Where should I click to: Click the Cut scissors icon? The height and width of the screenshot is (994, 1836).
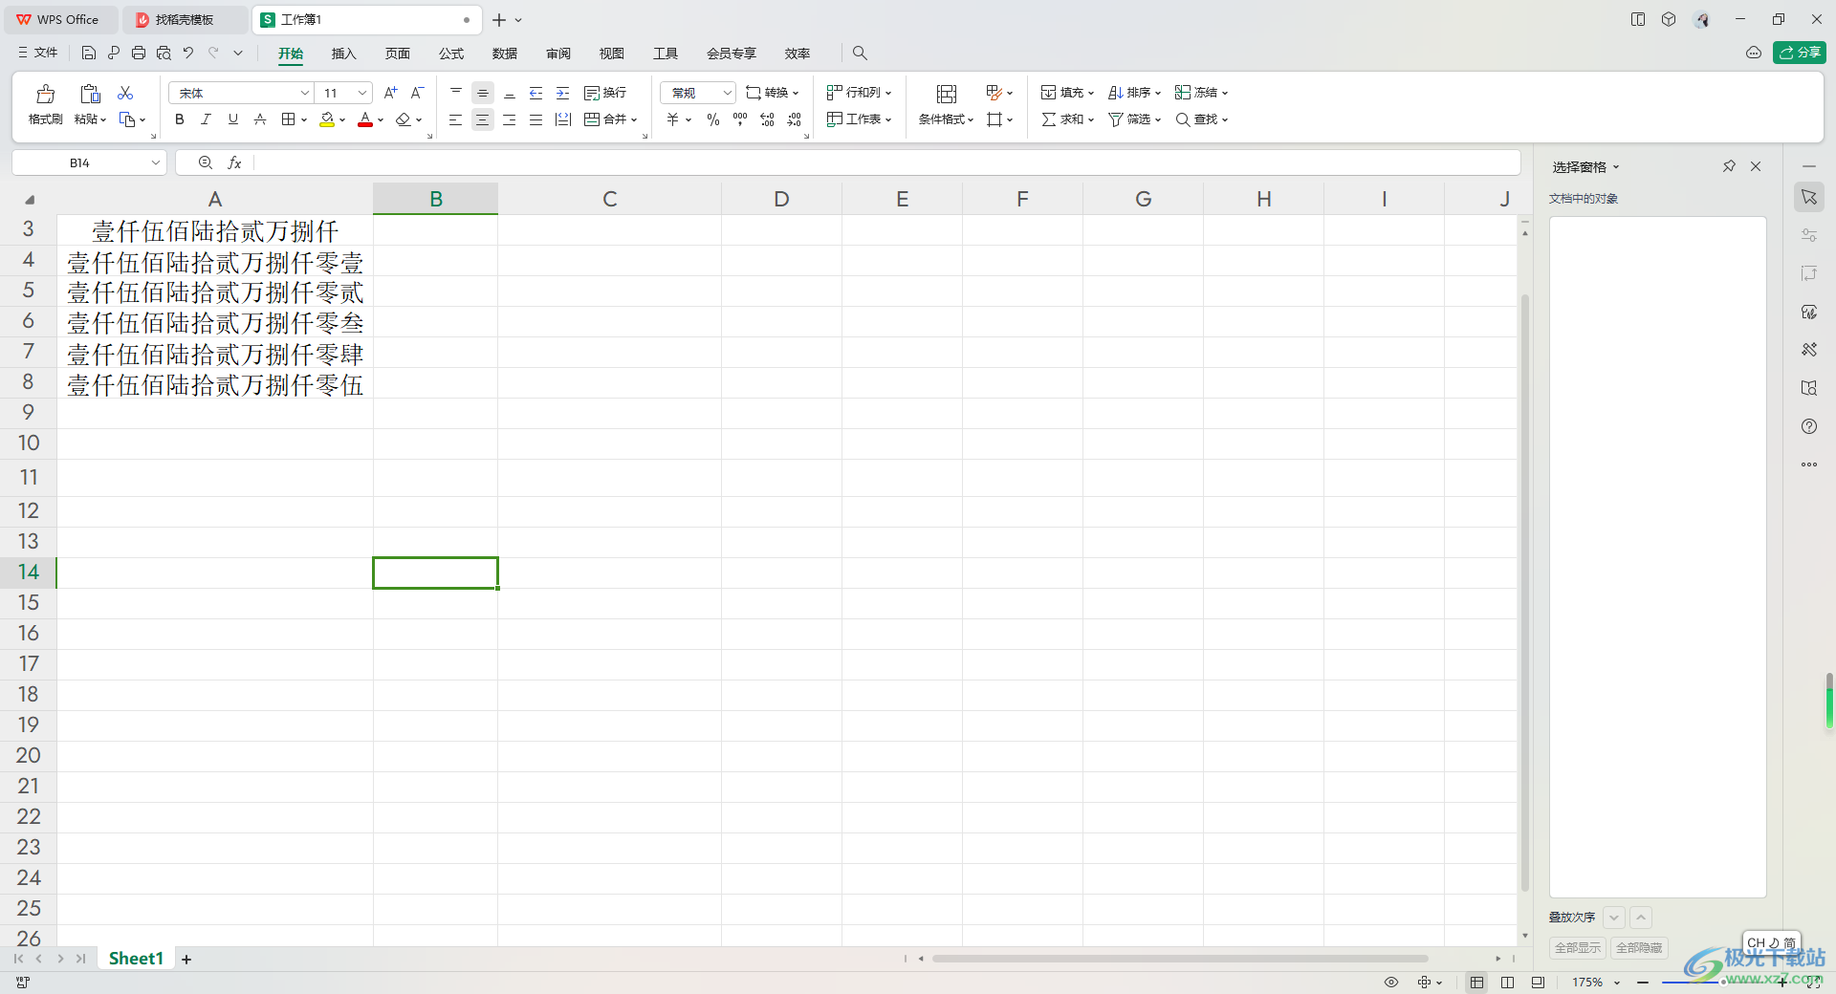(125, 93)
